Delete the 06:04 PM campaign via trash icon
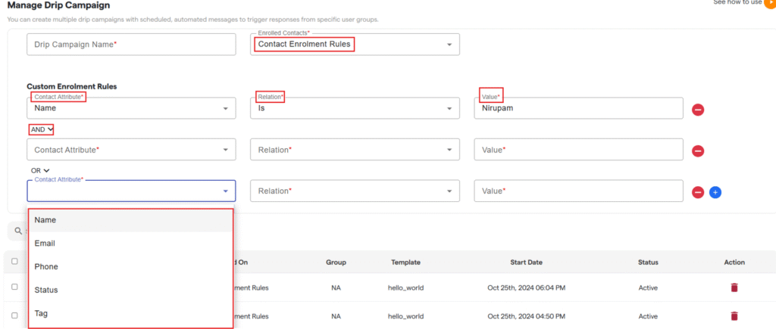776x329 pixels. click(734, 287)
